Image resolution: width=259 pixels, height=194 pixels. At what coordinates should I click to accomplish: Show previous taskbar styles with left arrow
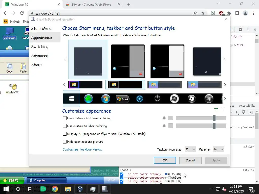(x=64, y=85)
